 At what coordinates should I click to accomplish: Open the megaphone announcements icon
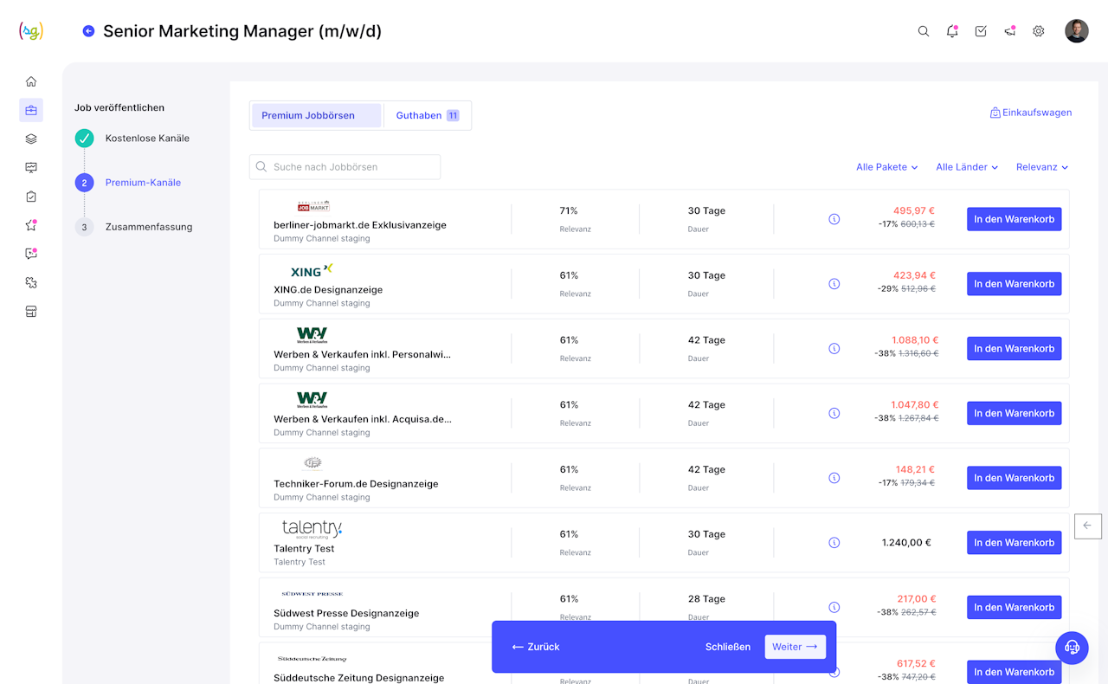[x=1009, y=31]
